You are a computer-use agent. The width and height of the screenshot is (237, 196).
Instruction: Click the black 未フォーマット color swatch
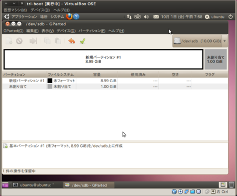(50, 81)
